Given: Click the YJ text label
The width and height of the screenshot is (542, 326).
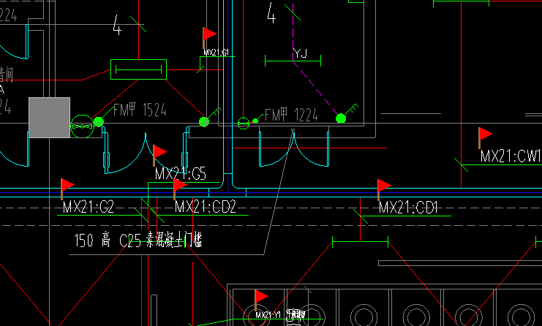Looking at the screenshot, I should [x=301, y=53].
